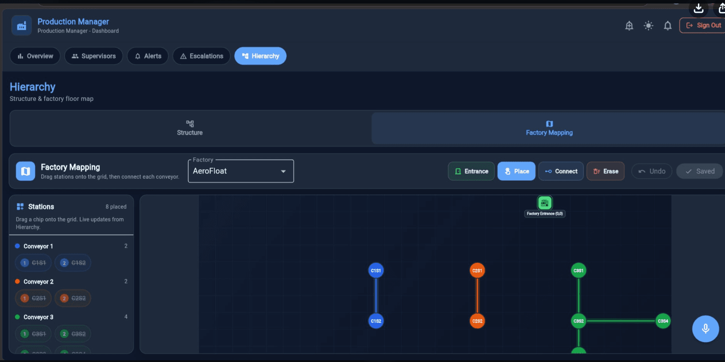The height and width of the screenshot is (362, 725).
Task: Select the green C3S1 node on the map
Action: point(578,270)
